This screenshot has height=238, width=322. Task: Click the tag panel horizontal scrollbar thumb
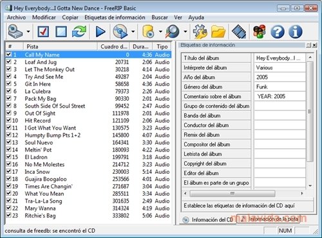pos(232,193)
